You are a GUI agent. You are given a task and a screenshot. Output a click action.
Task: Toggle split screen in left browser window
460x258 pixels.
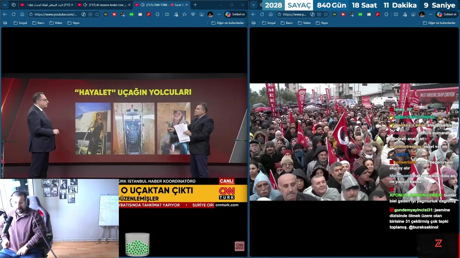pos(167,14)
